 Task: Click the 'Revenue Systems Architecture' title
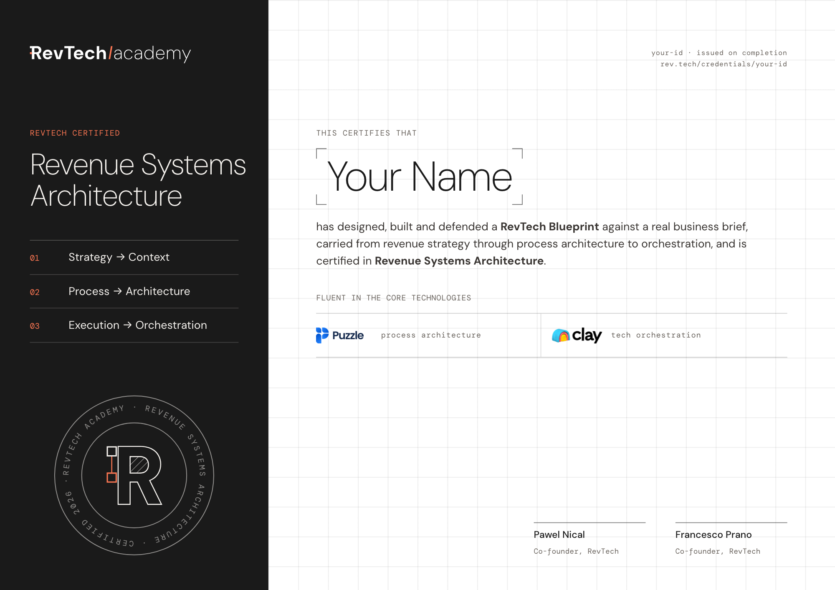[138, 180]
